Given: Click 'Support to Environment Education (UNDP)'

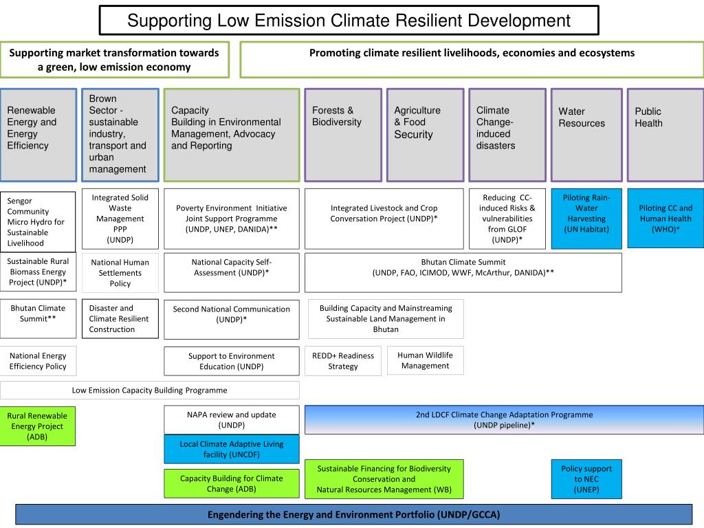Looking at the screenshot, I should pos(232,361).
